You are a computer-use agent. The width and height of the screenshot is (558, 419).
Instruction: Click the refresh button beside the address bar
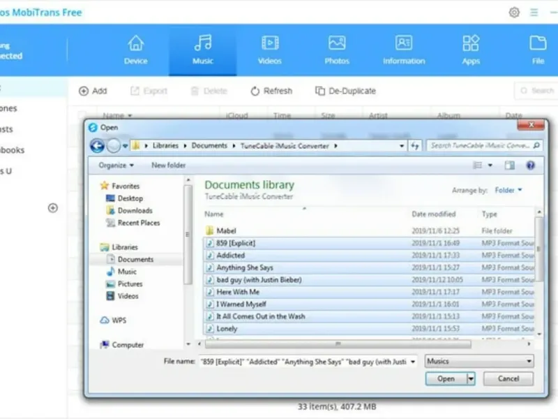pos(415,146)
